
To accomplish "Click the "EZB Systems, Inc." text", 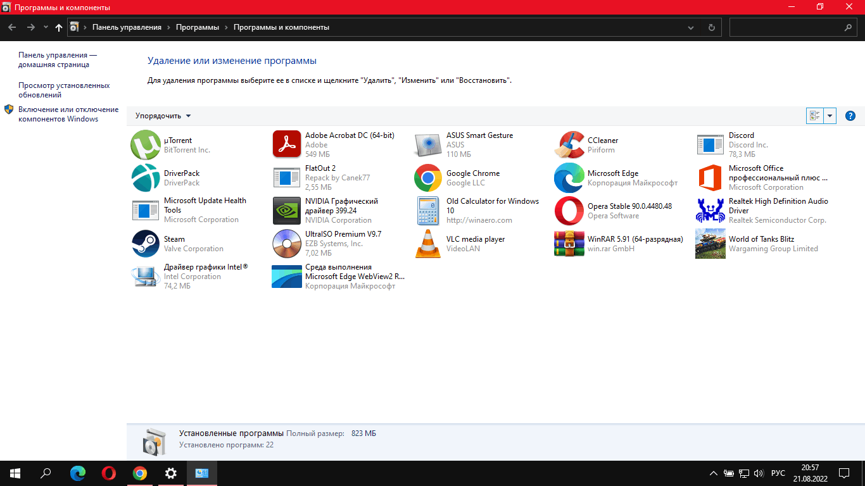I will tap(334, 244).
